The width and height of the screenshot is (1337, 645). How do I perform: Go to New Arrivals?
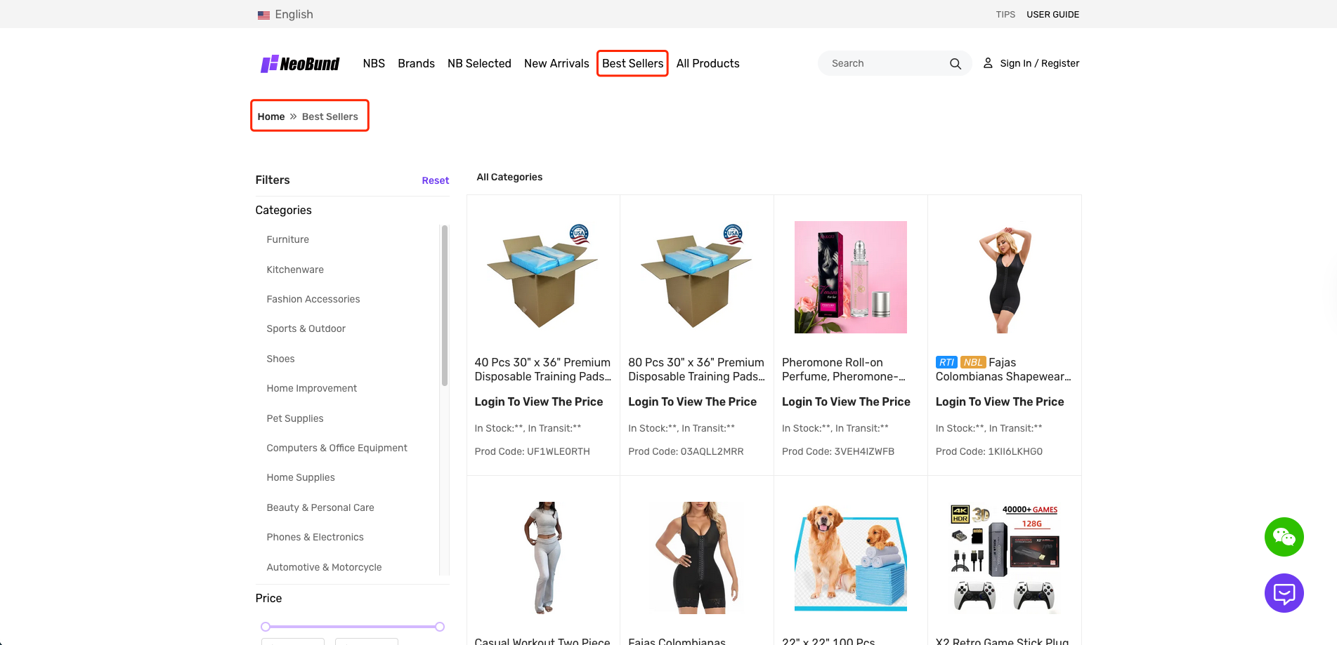pos(556,63)
